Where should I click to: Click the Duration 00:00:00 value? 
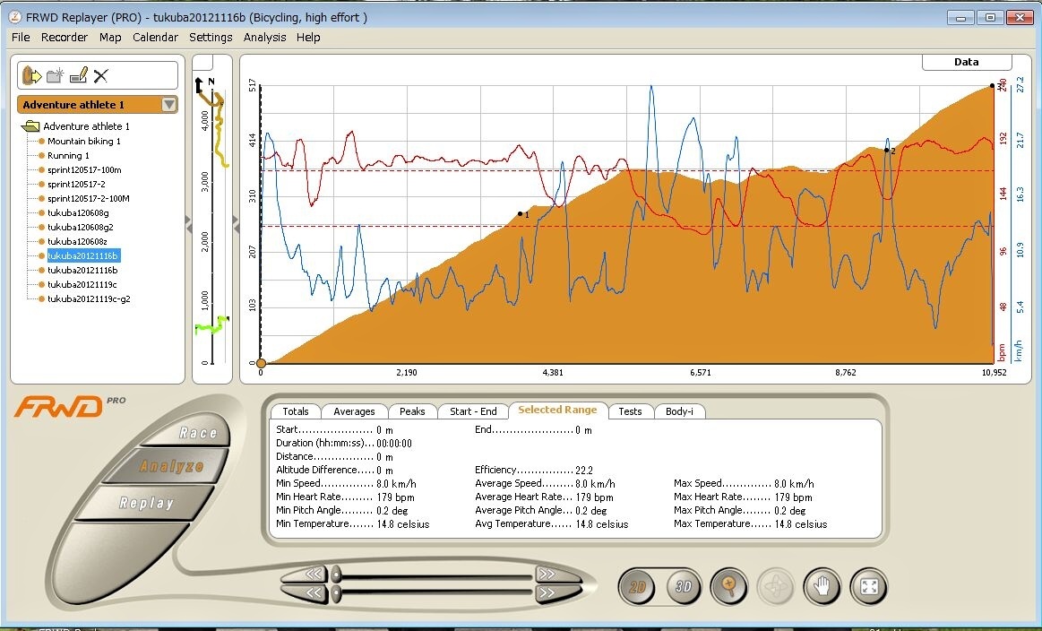click(394, 444)
